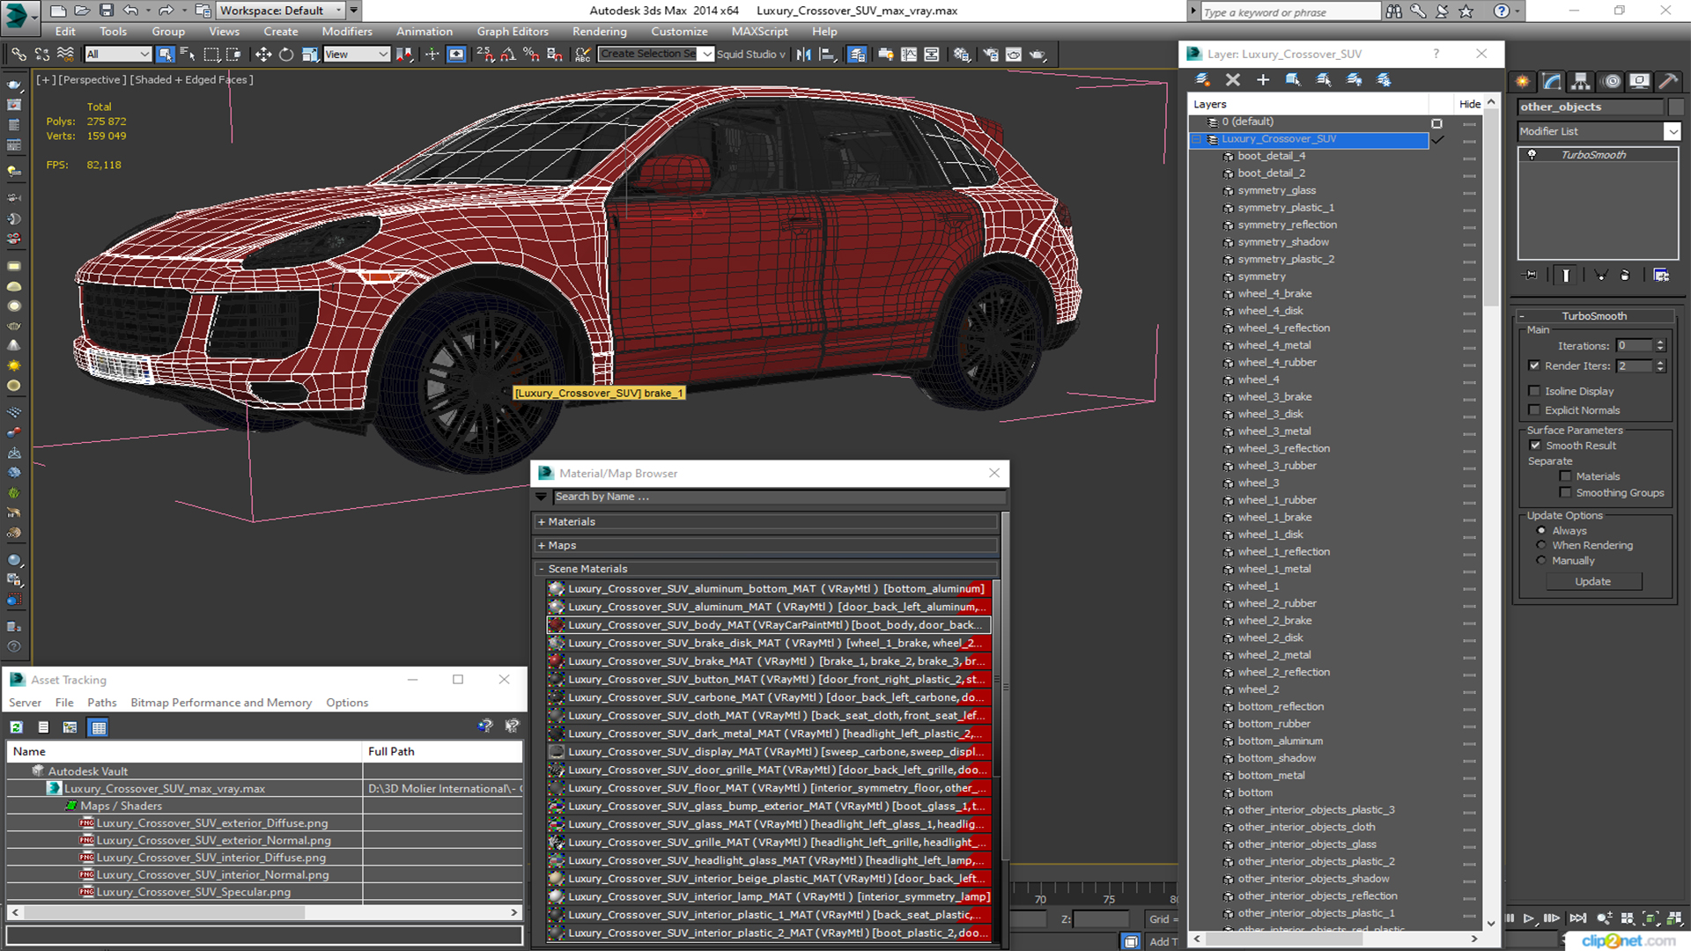The height and width of the screenshot is (951, 1691).
Task: Click Remove Modifier trash icon under stack
Action: [1625, 276]
